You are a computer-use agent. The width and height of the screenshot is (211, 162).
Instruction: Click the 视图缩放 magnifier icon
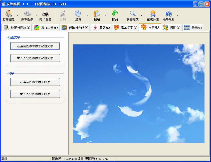pos(132,14)
